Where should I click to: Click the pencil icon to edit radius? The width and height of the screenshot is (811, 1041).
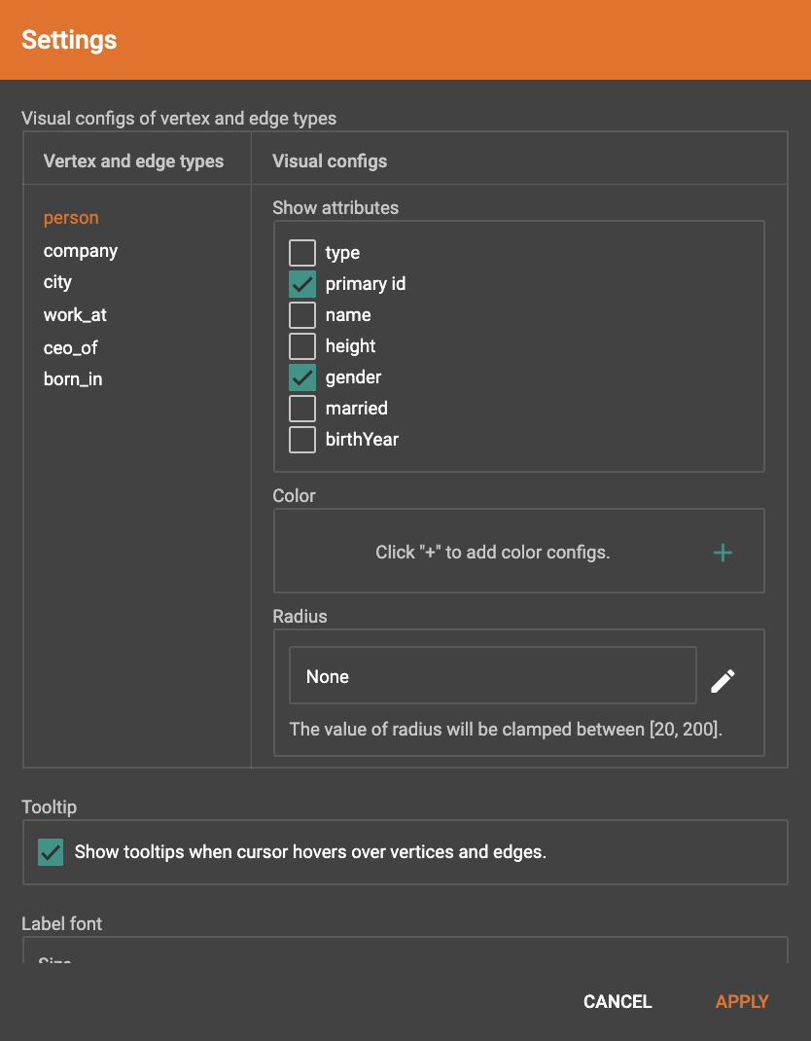coord(723,681)
